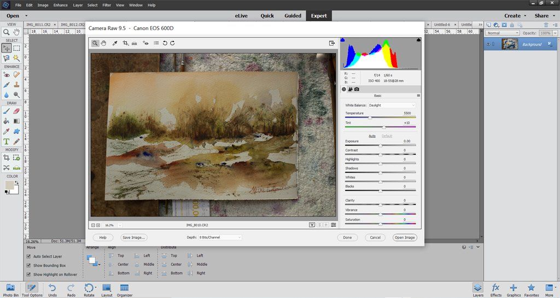Toggle shadow clipping warning on histogram

click(x=343, y=40)
